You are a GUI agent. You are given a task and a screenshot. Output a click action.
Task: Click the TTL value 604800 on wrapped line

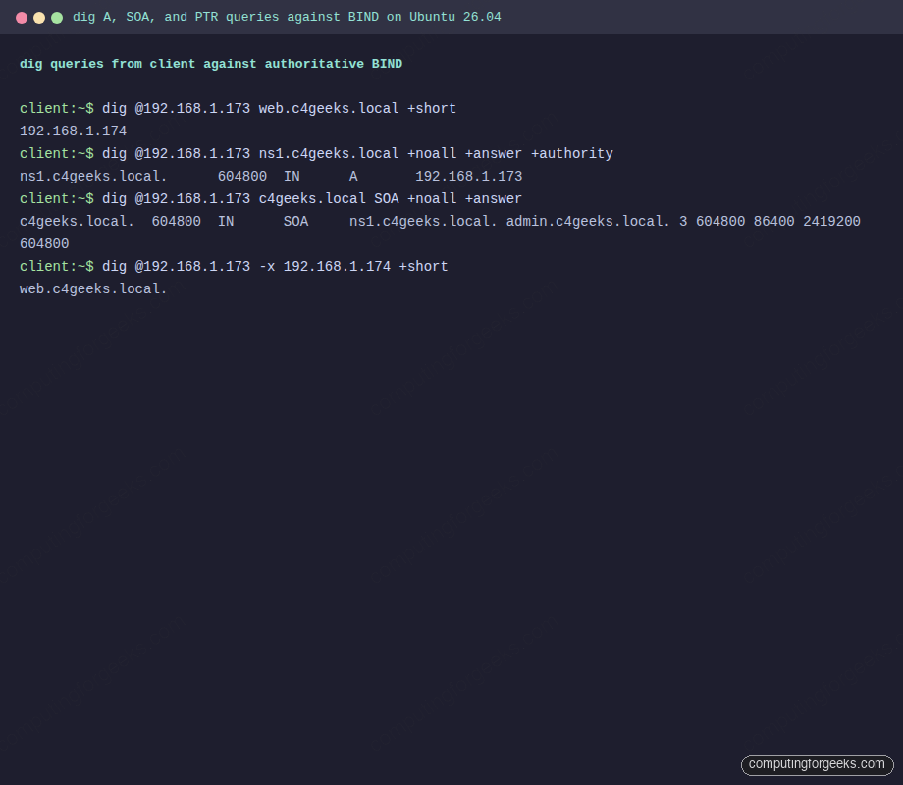click(x=43, y=243)
